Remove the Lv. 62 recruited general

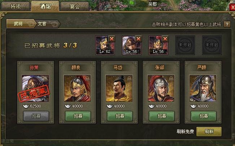point(112,39)
